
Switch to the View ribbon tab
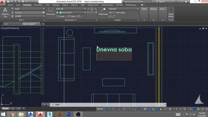coord(48,5)
